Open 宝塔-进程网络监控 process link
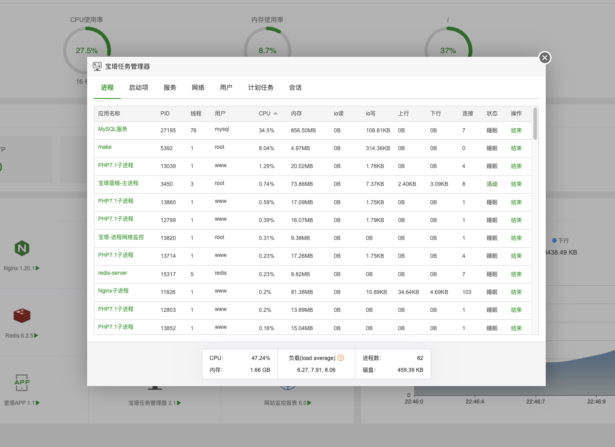Screen dimensions: 615x447 tap(121, 237)
